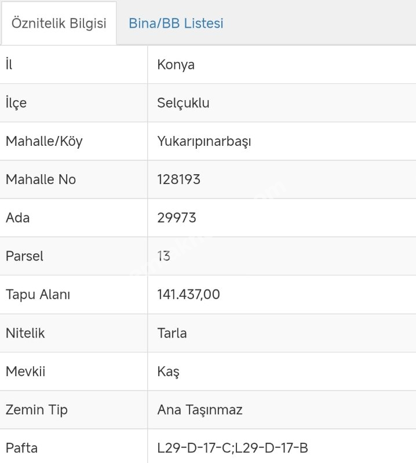Screen dimensions: 416x463
Task: Select the Selçuklu district value
Action: [183, 103]
